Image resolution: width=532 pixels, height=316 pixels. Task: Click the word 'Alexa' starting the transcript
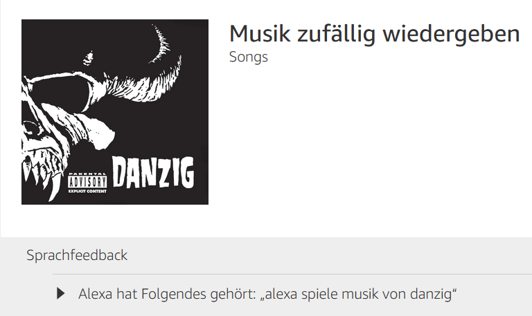click(x=96, y=294)
